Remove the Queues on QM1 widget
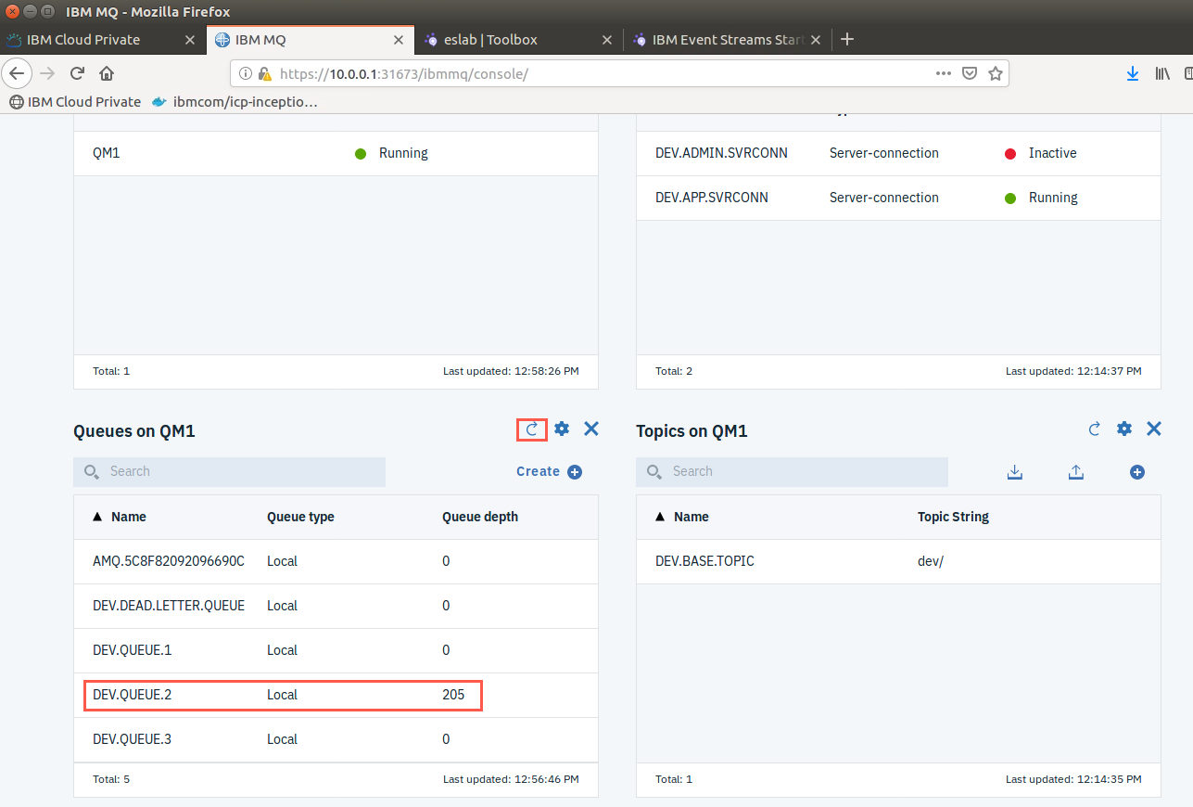This screenshot has height=807, width=1193. click(591, 429)
